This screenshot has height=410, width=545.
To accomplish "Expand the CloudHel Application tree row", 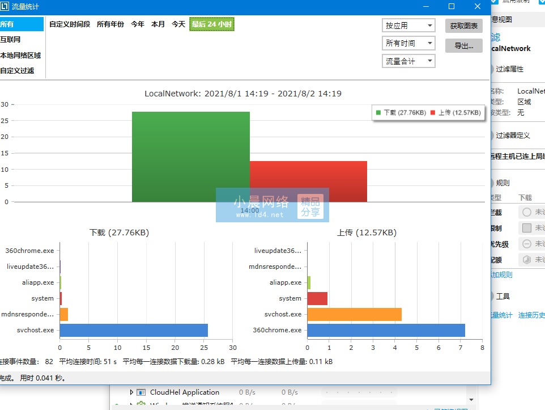I will click(131, 392).
